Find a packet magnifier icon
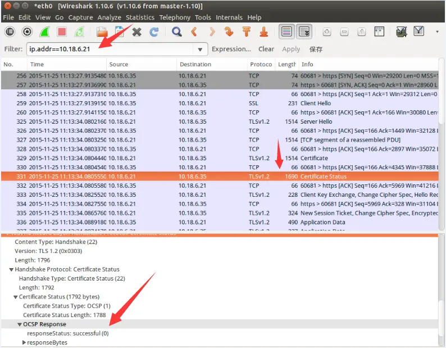This screenshot has height=348, width=446. click(176, 31)
